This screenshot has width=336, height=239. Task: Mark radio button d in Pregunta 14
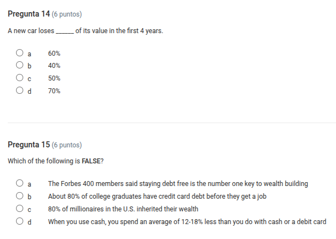click(x=19, y=91)
